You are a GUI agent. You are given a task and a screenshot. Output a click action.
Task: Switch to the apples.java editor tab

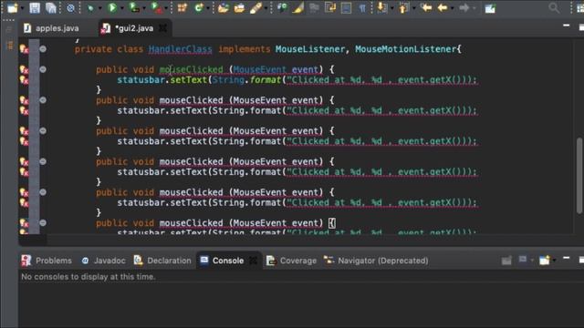(x=51, y=28)
